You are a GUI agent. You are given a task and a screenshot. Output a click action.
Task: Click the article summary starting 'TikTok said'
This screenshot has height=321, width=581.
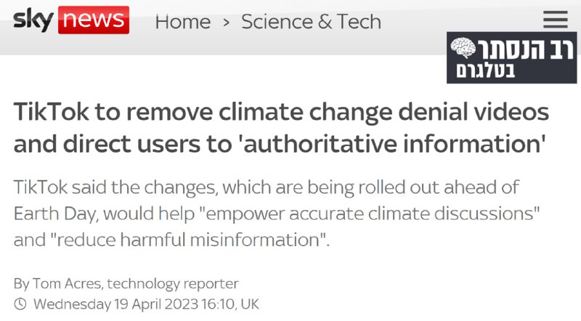[x=267, y=213]
